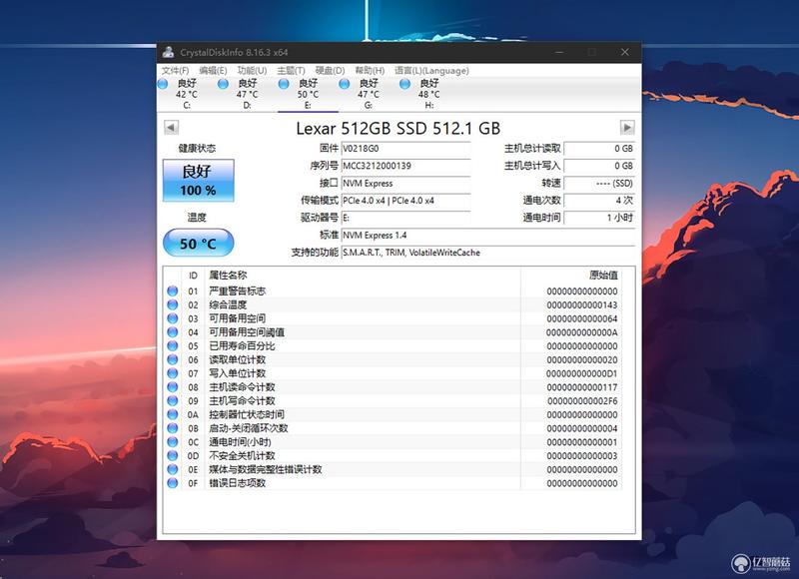The width and height of the screenshot is (799, 579).
Task: Click the standard field NVM Express 1.4
Action: (488, 236)
